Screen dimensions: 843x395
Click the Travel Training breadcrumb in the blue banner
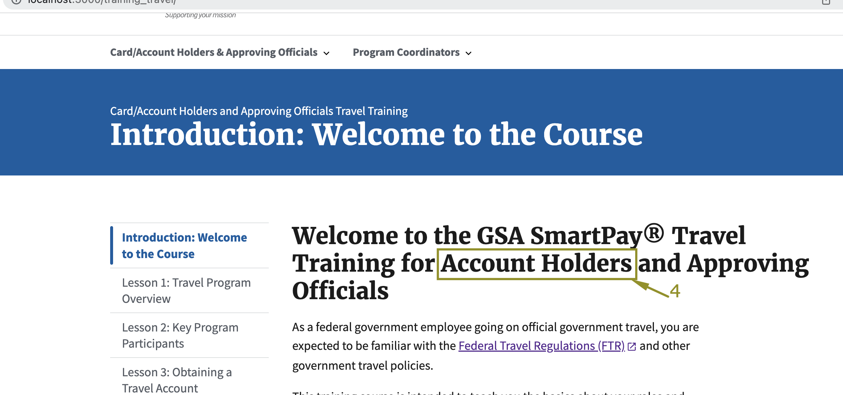(259, 110)
